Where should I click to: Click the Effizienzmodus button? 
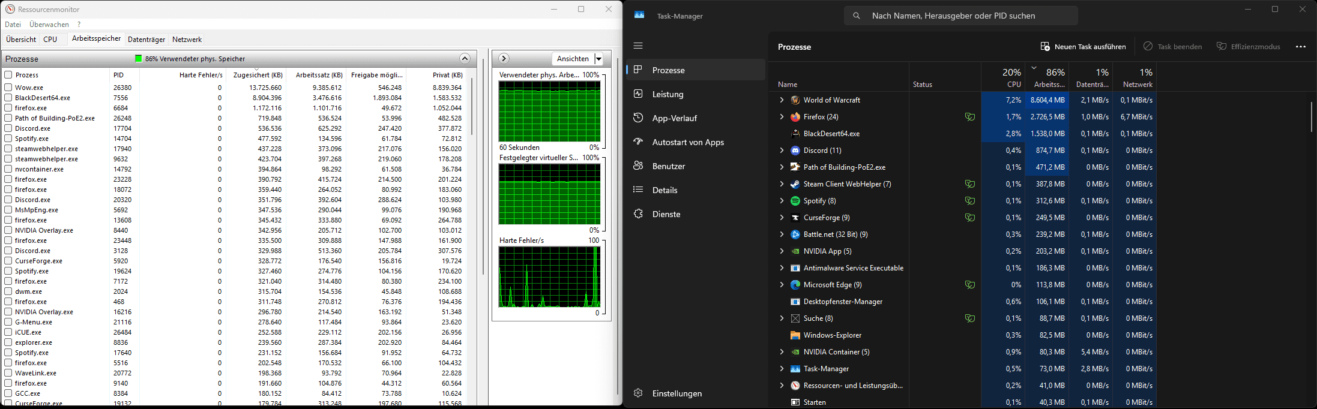pyautogui.click(x=1248, y=46)
